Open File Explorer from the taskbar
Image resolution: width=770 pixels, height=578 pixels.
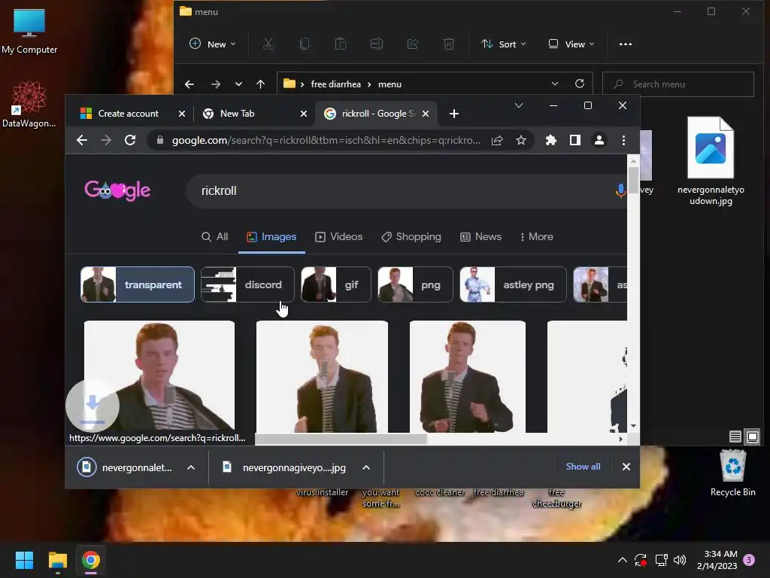57,560
